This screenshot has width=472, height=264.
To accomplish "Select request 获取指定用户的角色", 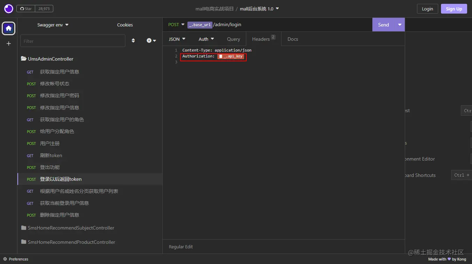I will (90, 119).
